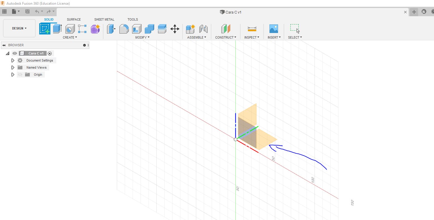This screenshot has height=220, width=434.
Task: Expand the Document Settings node
Action: (x=13, y=60)
